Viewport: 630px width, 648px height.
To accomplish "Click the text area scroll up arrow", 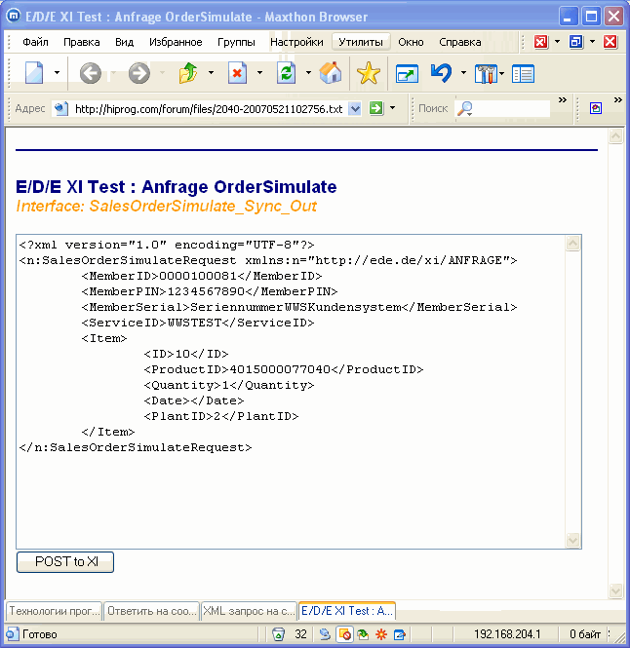I will (x=572, y=244).
